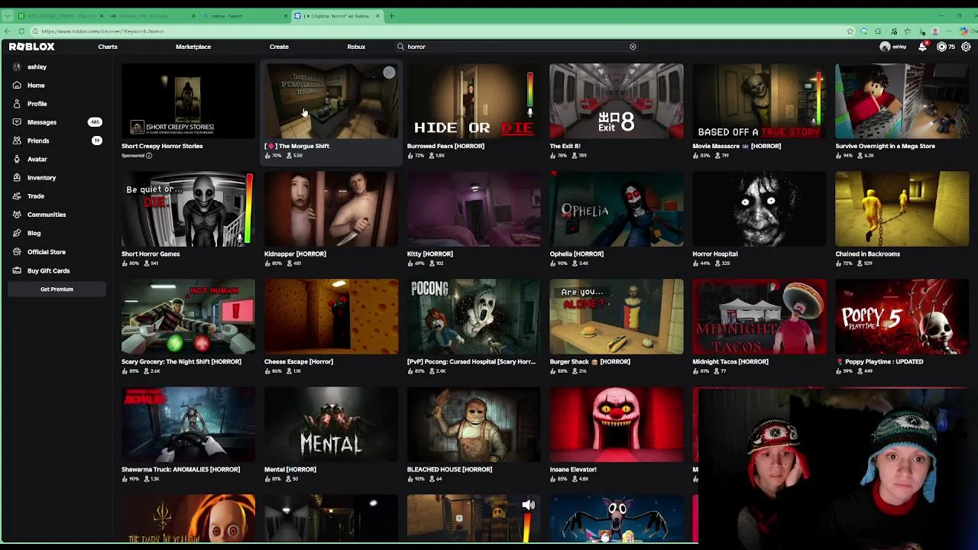
Task: Click the 'Burger Shack [HORROR]' title
Action: pos(590,361)
